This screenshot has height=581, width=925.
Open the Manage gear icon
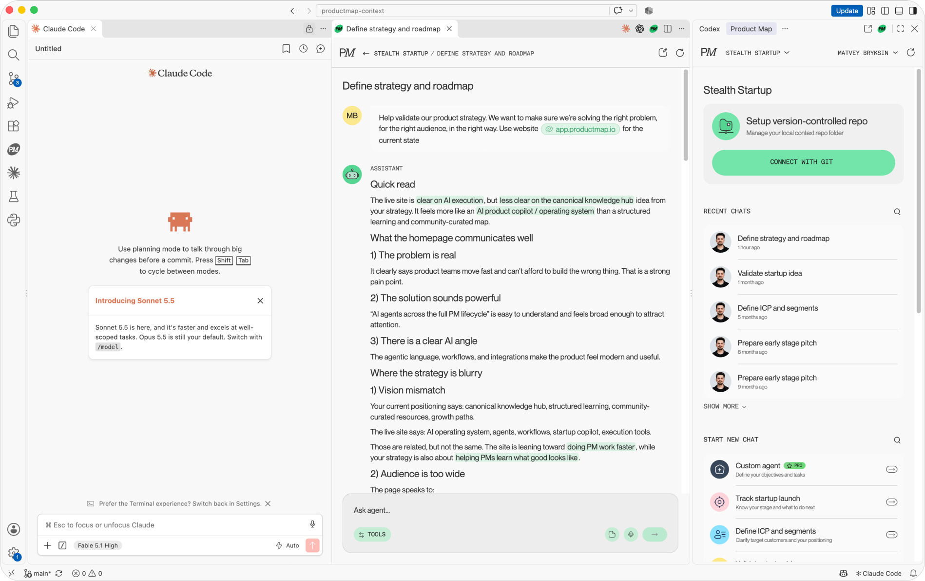(x=14, y=553)
